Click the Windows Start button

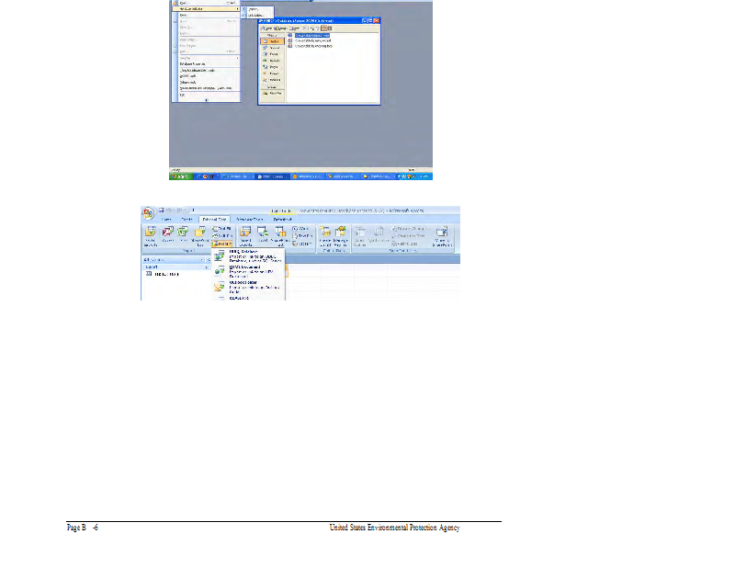coord(179,176)
